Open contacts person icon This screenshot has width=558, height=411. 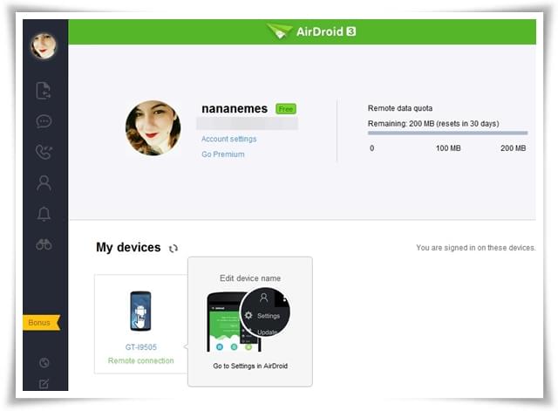click(x=44, y=183)
